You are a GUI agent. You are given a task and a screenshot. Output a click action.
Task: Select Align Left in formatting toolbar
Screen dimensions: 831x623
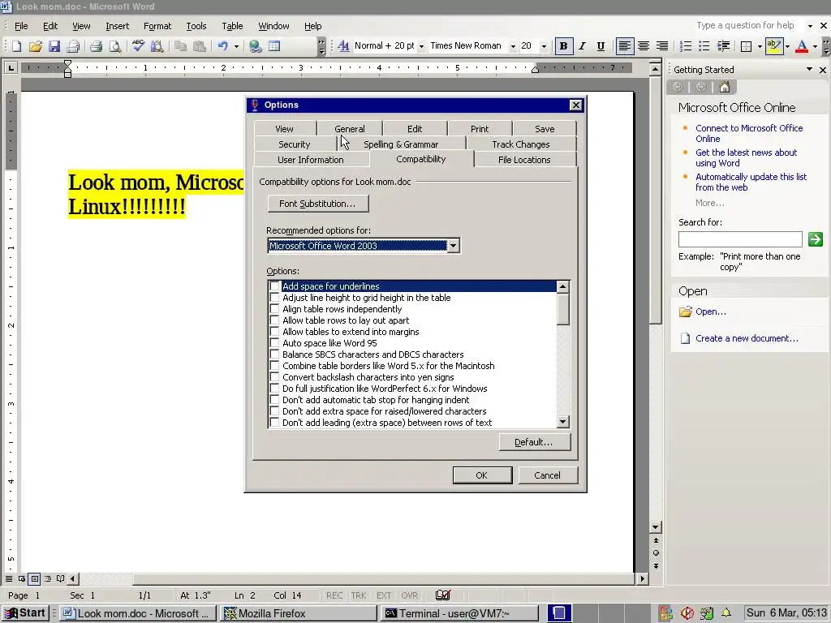point(625,46)
